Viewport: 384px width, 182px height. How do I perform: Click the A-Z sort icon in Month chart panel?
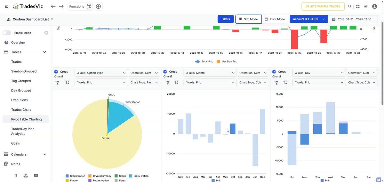[x=176, y=83]
